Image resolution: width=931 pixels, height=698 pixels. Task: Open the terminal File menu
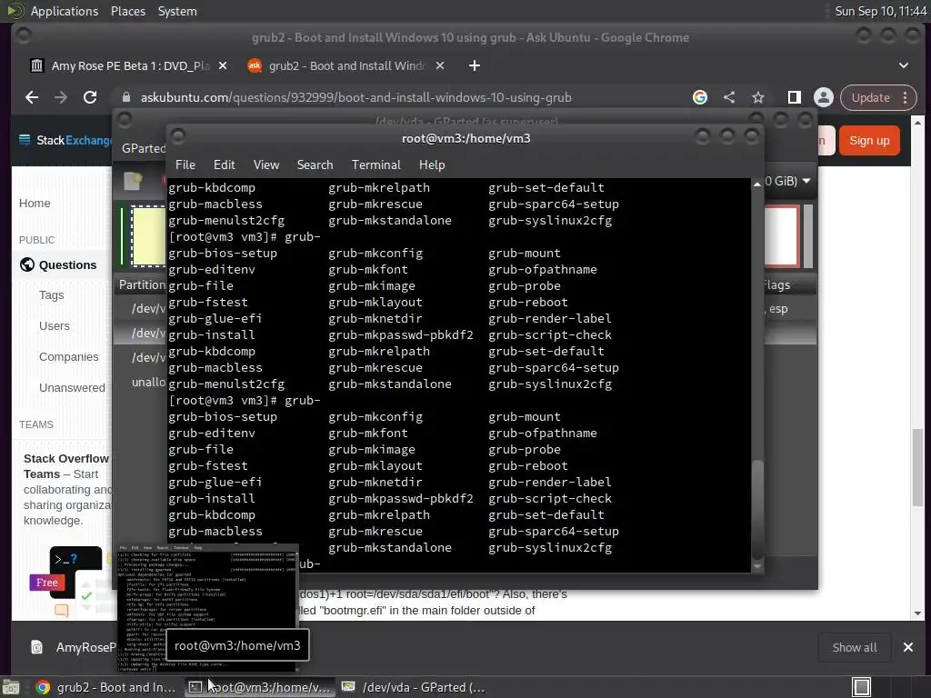click(185, 165)
